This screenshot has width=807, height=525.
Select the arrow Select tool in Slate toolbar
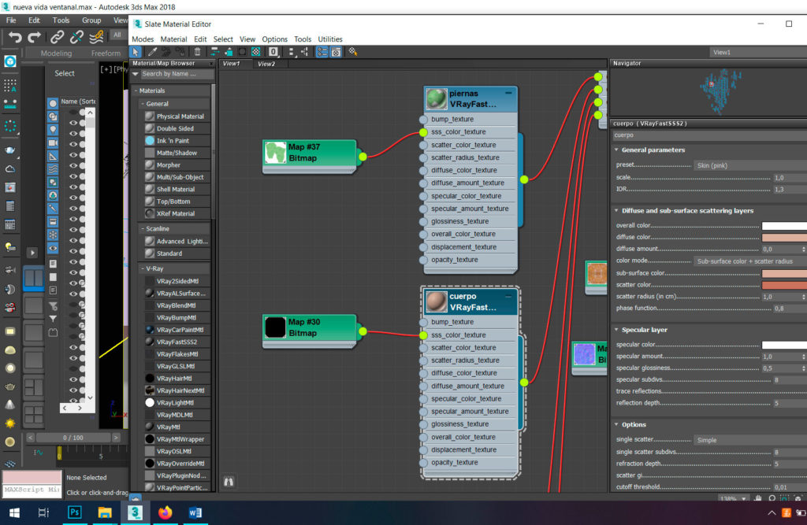point(136,52)
